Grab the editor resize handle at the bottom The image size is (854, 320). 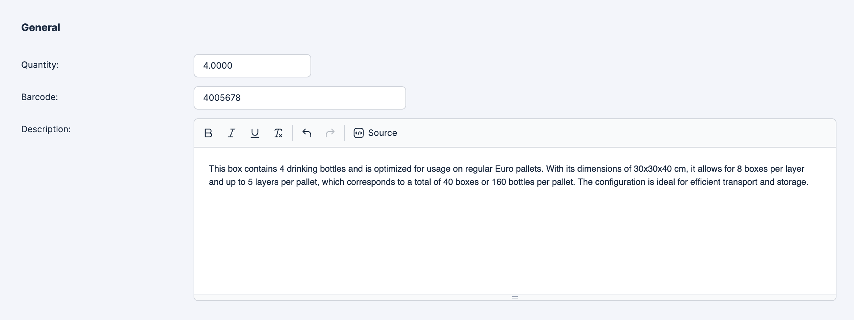click(515, 297)
